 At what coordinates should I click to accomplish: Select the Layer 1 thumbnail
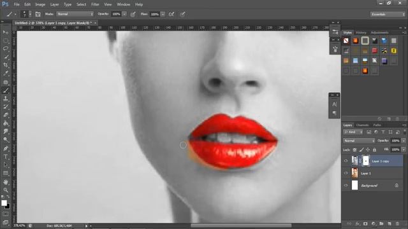point(354,173)
